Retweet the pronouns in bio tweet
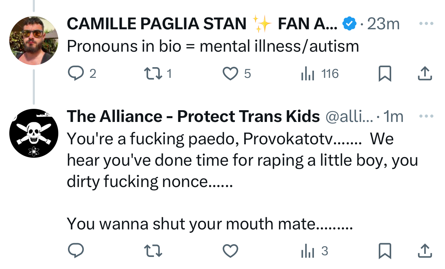The image size is (445, 269). click(152, 74)
